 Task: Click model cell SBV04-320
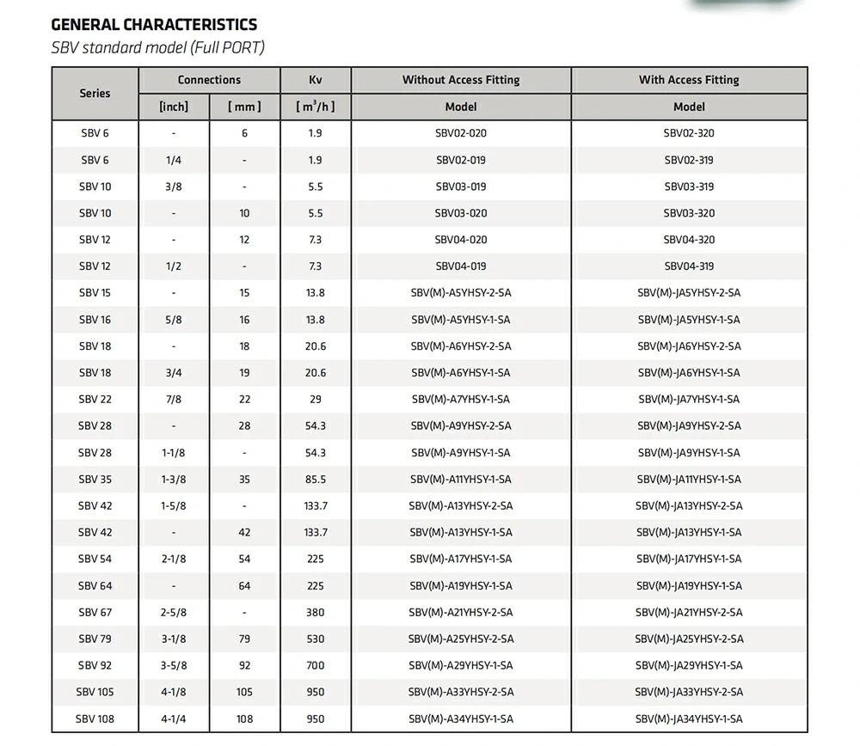point(689,240)
